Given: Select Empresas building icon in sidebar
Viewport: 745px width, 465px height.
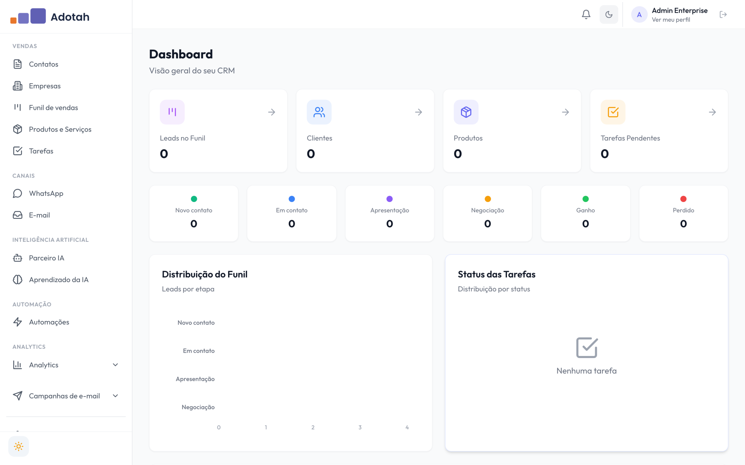Looking at the screenshot, I should [17, 86].
